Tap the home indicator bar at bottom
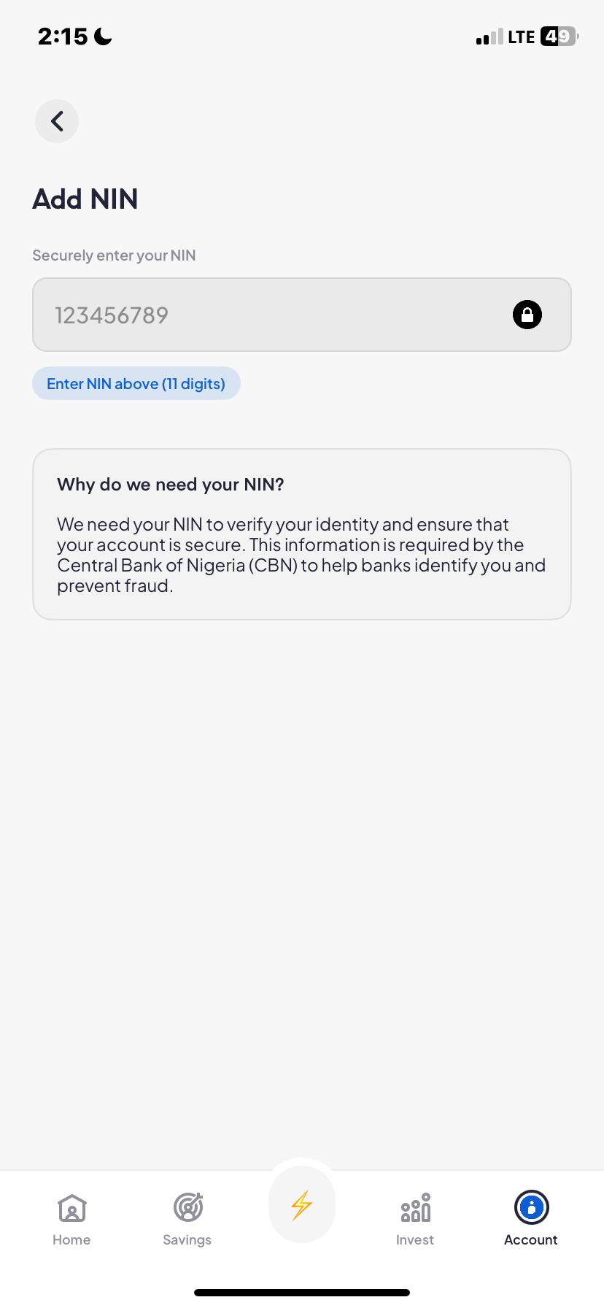 [302, 1293]
